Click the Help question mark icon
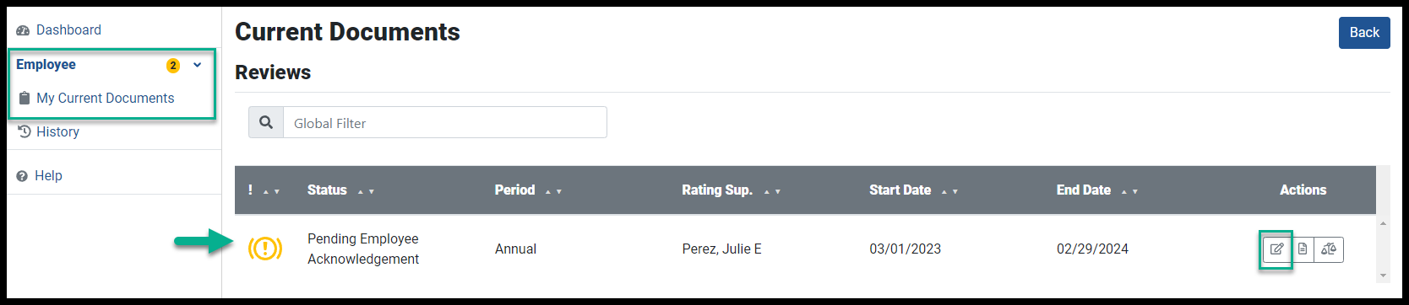Image resolution: width=1409 pixels, height=305 pixels. pyautogui.click(x=23, y=176)
